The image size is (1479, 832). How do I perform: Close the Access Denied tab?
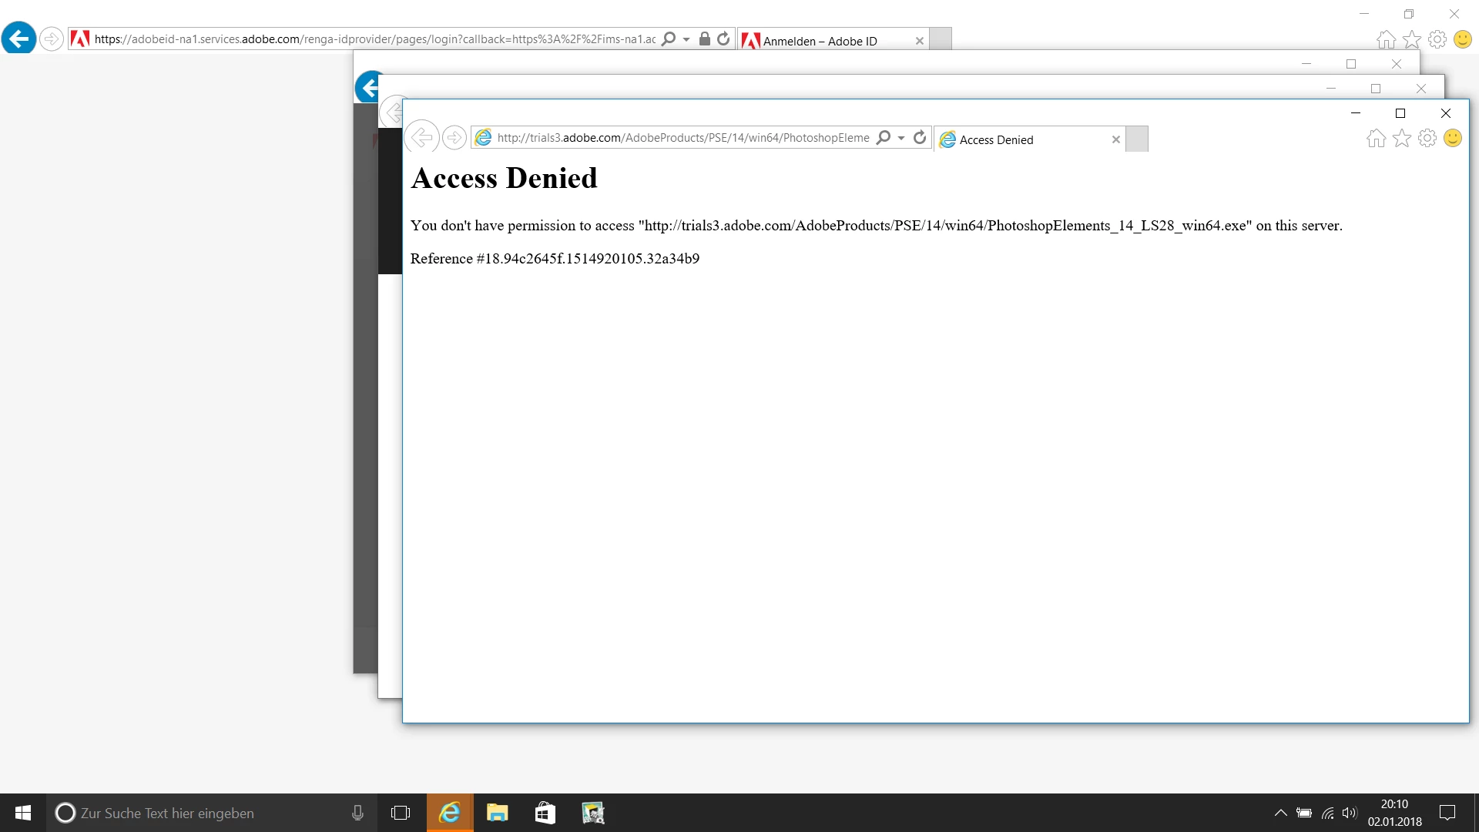coord(1115,139)
